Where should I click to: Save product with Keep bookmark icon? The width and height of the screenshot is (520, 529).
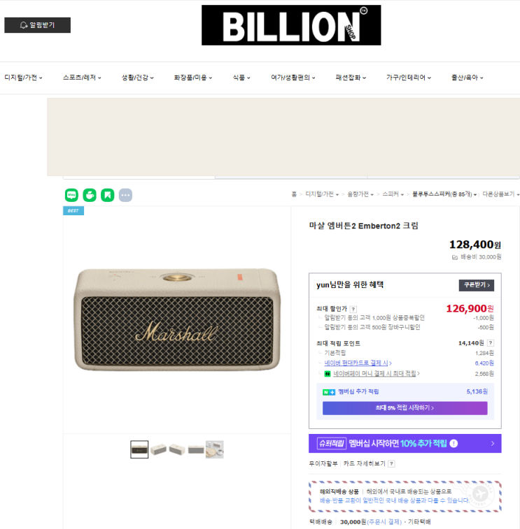coord(108,195)
